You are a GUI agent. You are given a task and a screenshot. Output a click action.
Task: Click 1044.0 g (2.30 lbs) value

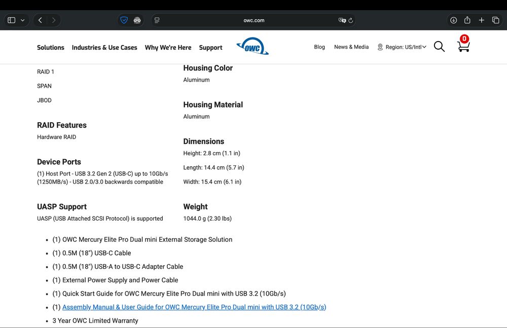[x=207, y=218]
